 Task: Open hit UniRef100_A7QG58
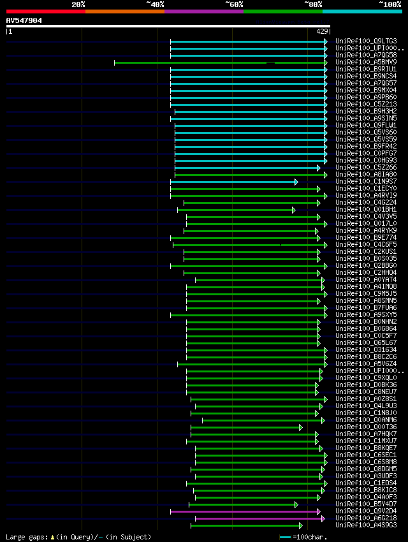(366, 55)
